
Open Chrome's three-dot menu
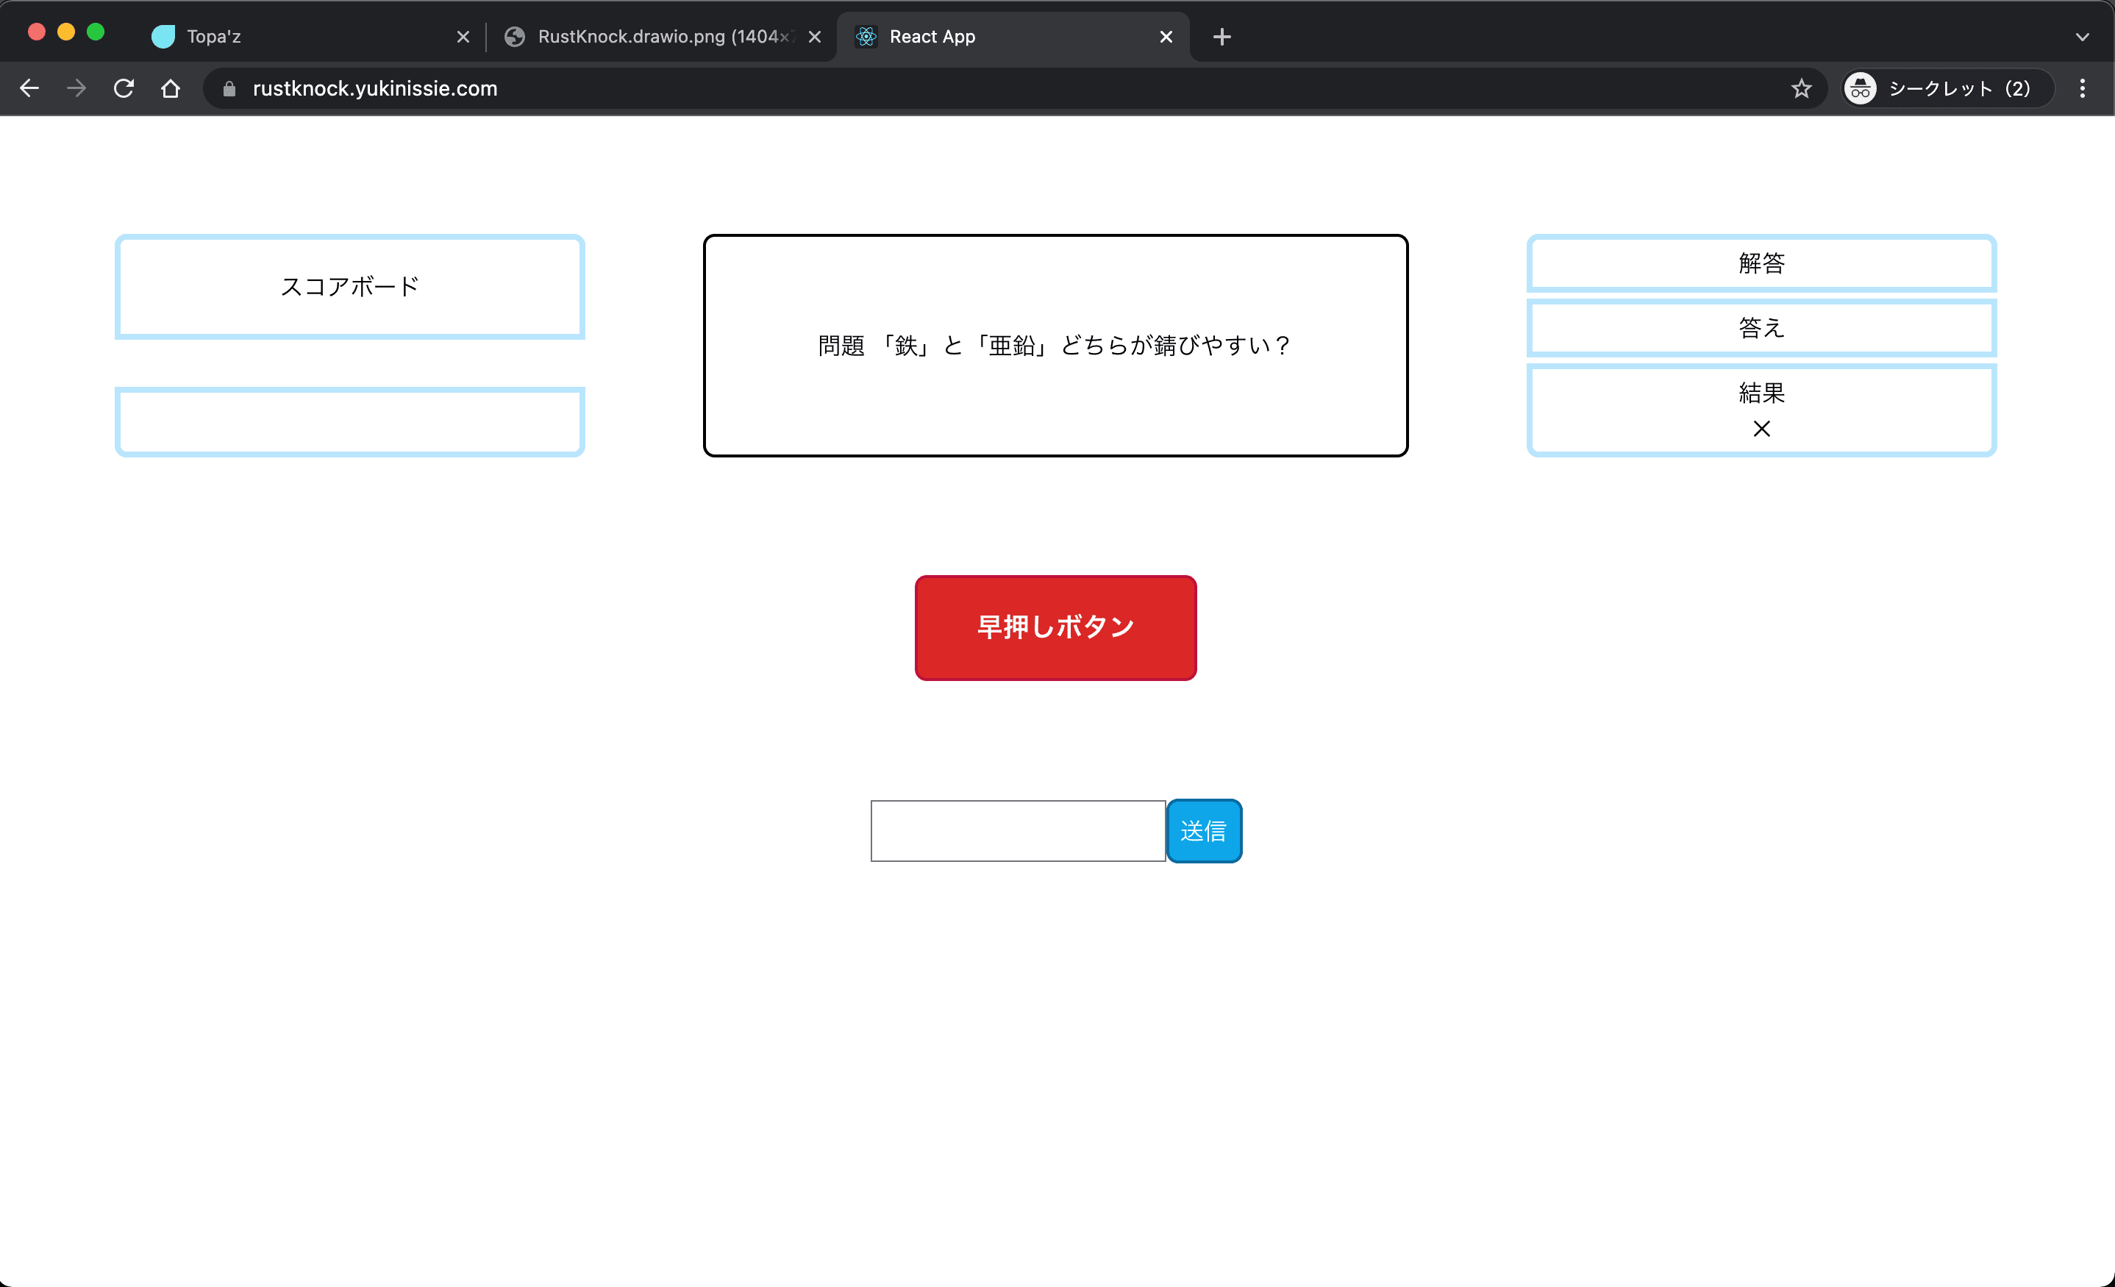tap(2083, 88)
